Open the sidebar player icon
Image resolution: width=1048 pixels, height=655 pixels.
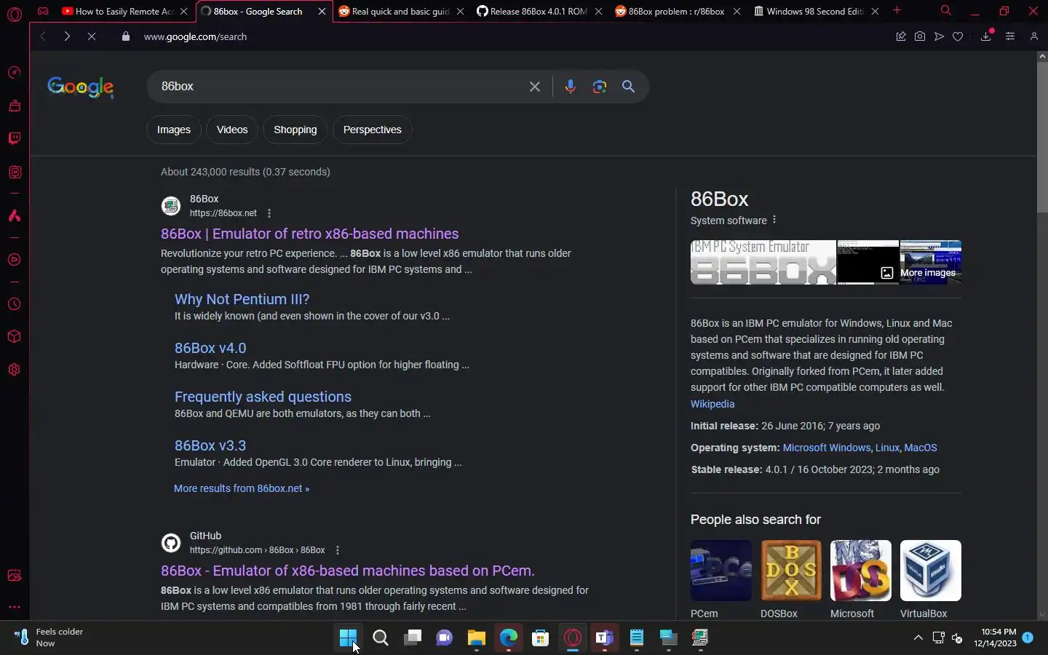(x=14, y=260)
